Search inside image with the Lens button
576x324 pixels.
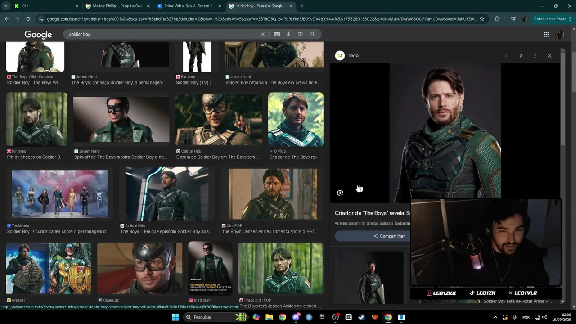pyautogui.click(x=340, y=193)
